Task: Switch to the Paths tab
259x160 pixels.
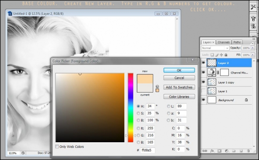Action: pyautogui.click(x=237, y=42)
